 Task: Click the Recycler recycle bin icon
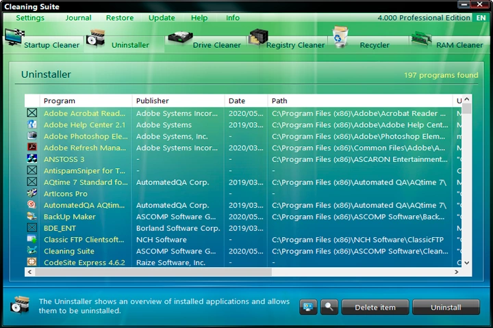pos(340,37)
